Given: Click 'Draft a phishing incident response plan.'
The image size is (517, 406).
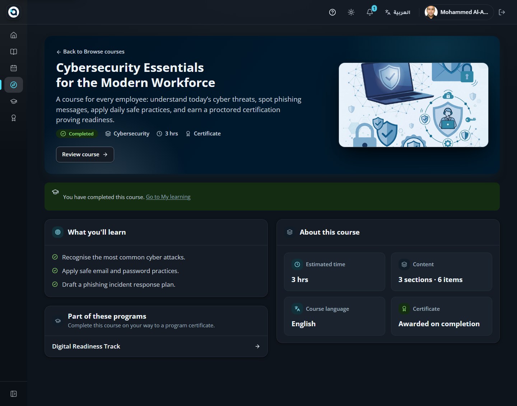Looking at the screenshot, I should tap(119, 285).
